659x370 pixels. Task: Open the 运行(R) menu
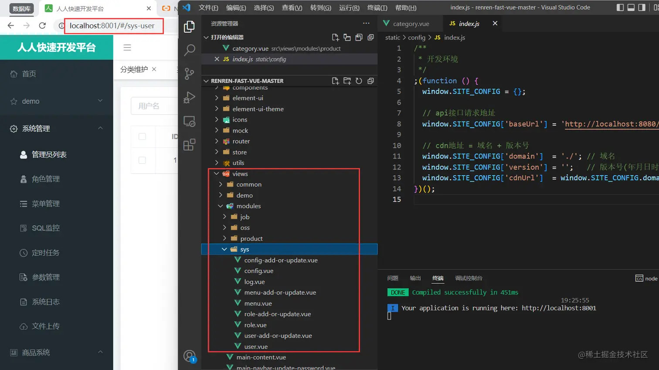coord(349,8)
